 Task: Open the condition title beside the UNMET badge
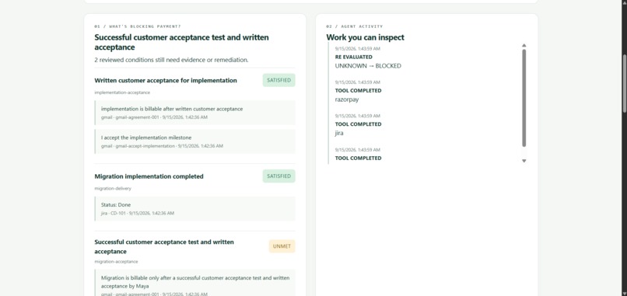[164, 246]
